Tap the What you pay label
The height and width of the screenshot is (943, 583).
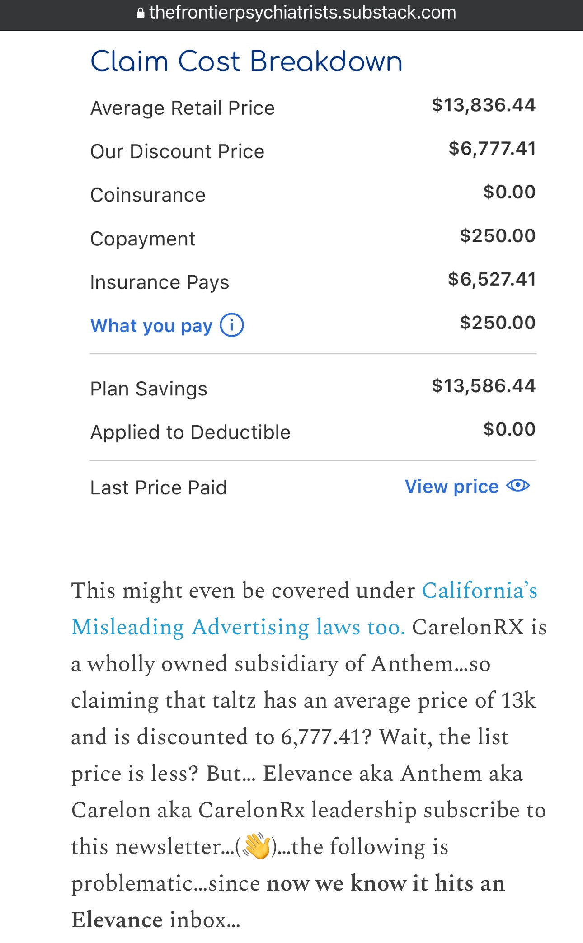tap(151, 326)
